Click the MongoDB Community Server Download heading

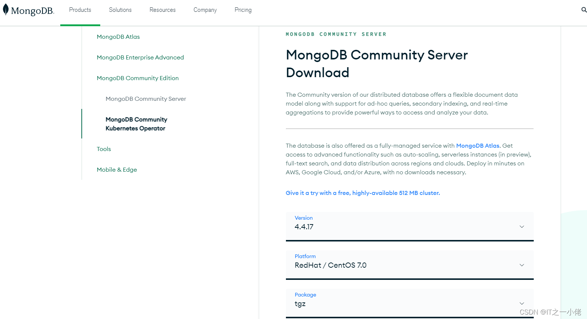click(x=377, y=64)
